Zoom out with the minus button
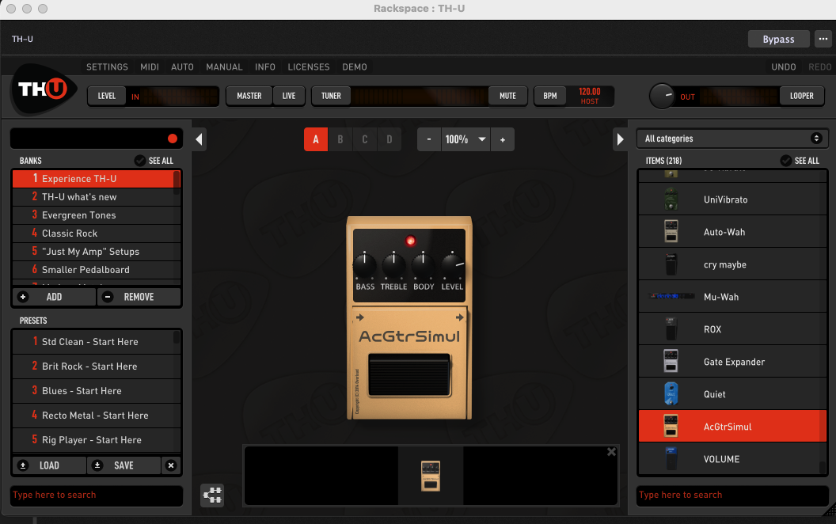 [x=429, y=139]
